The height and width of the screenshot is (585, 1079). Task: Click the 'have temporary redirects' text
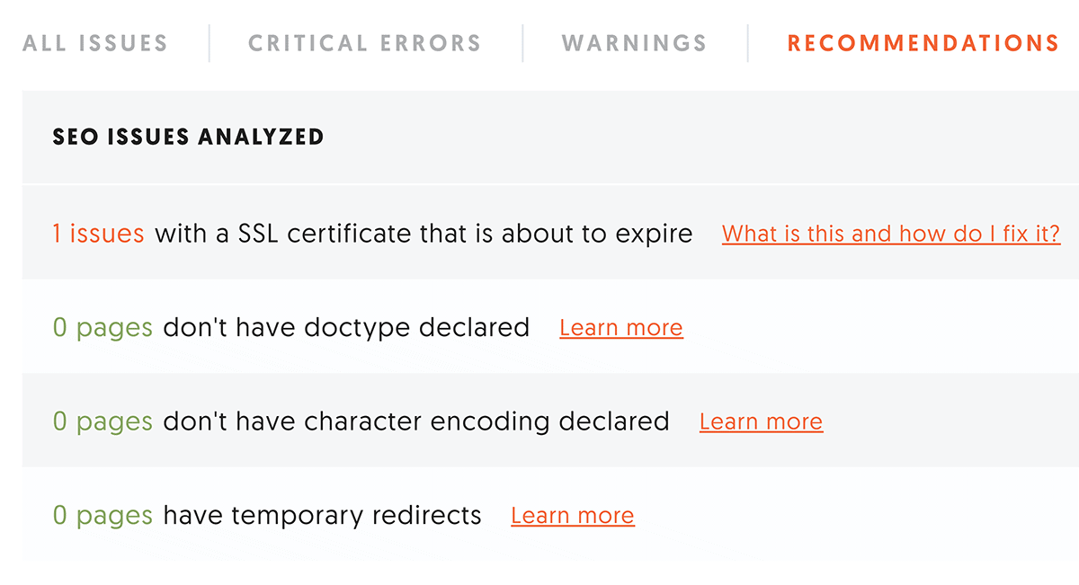[323, 516]
